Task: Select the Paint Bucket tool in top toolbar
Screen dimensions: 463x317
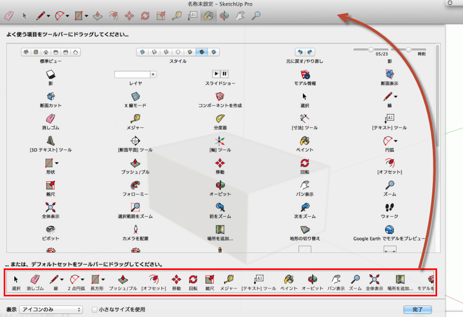Action: (208, 16)
